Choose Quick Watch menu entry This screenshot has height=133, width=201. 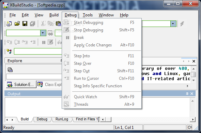[102, 97]
